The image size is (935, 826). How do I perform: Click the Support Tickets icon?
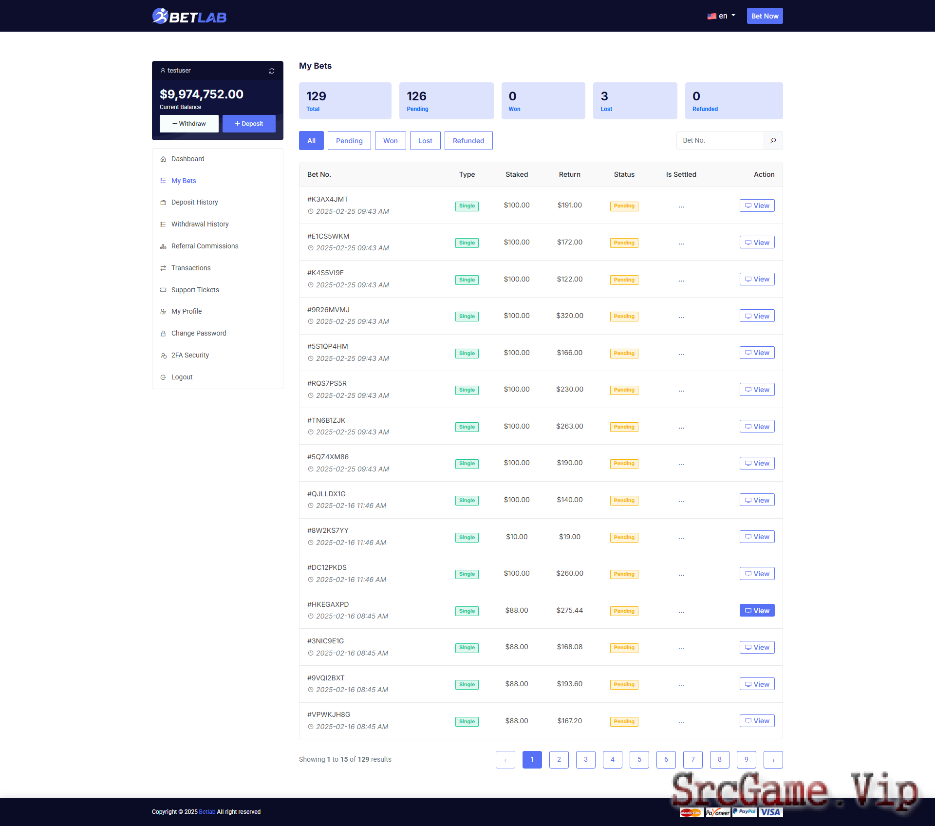click(163, 290)
